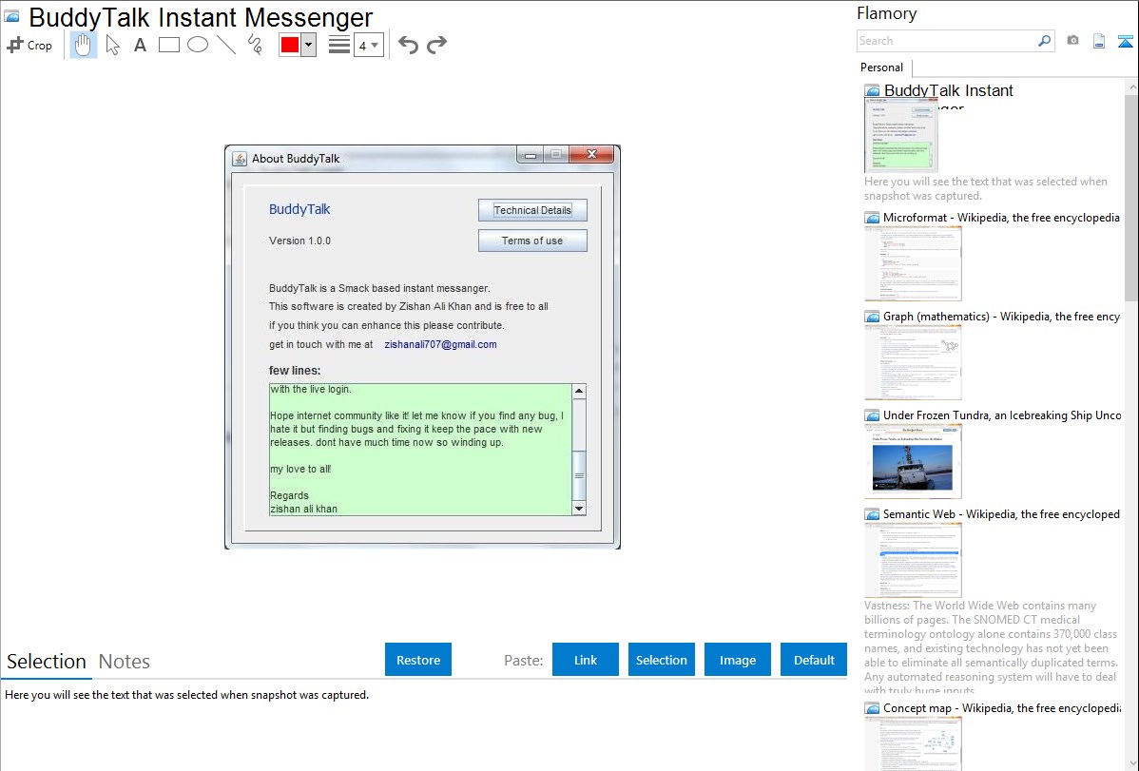Screen dimensions: 1139x771
Task: Click the sidebar scrollbar up arrow
Action: click(1132, 87)
